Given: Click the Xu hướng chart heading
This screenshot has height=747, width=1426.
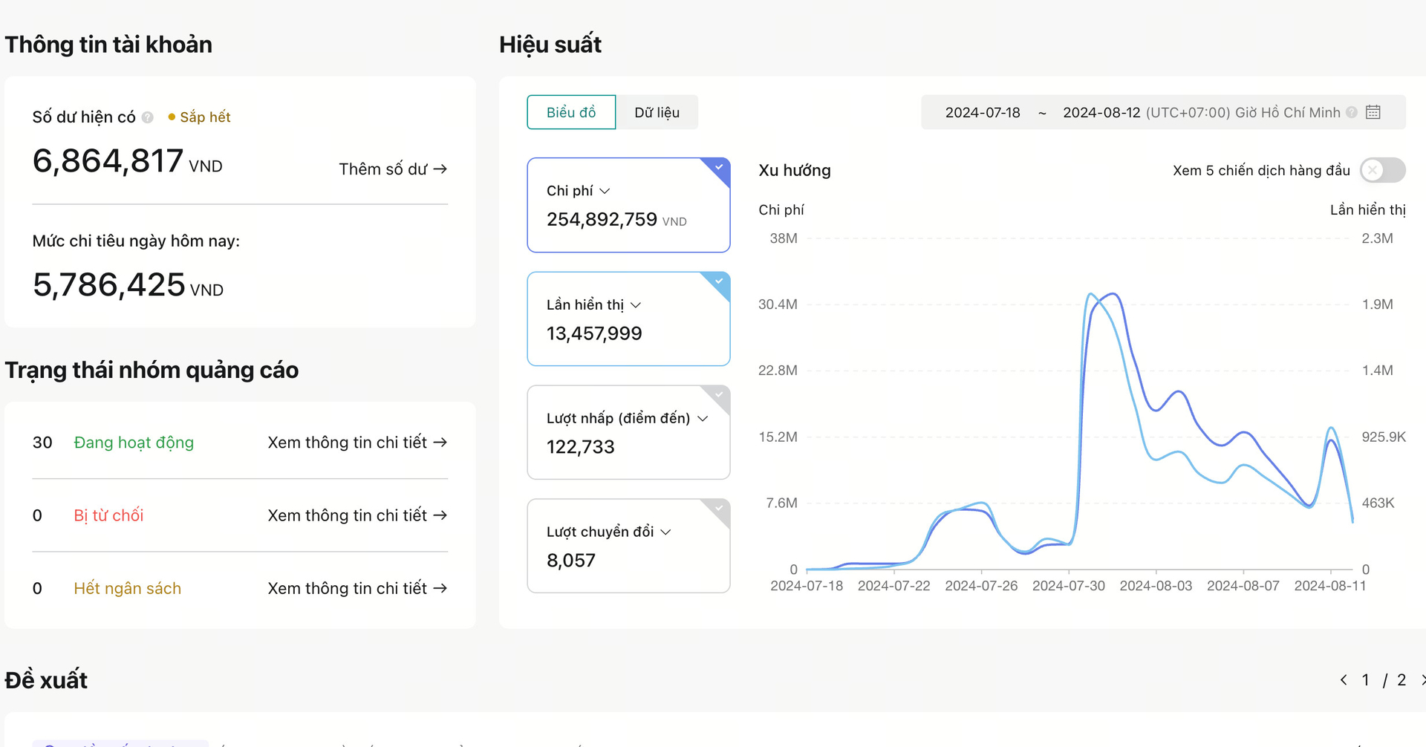Looking at the screenshot, I should tap(795, 171).
